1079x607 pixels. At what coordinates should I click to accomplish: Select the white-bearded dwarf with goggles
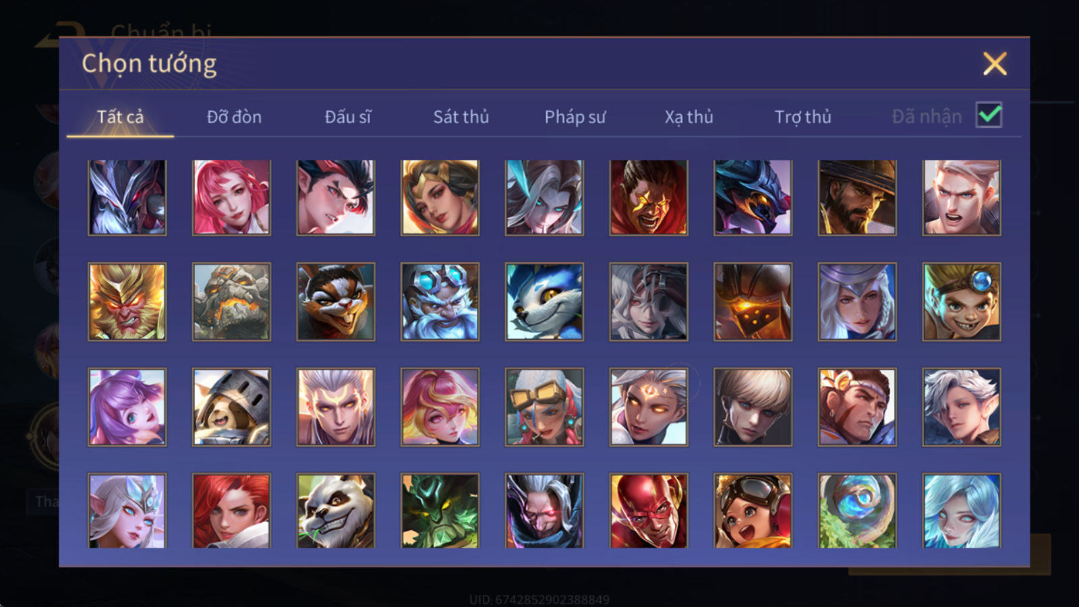440,301
